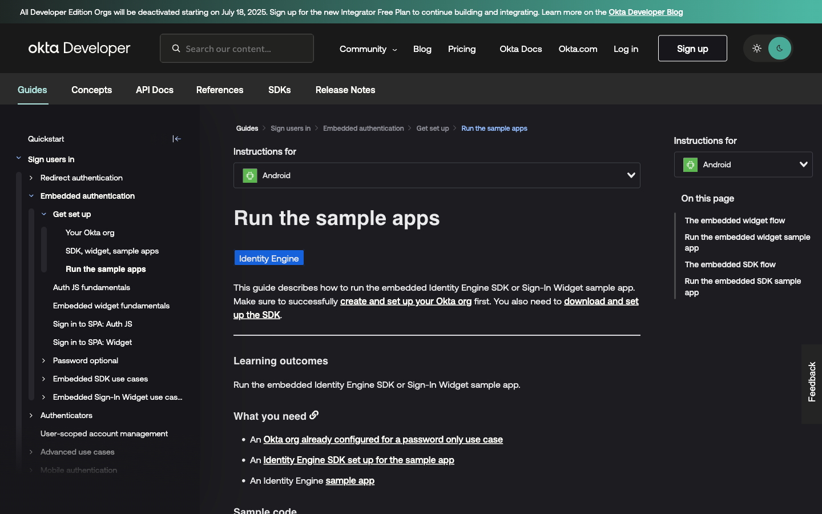Switch to dark theme moon icon

[x=780, y=49]
